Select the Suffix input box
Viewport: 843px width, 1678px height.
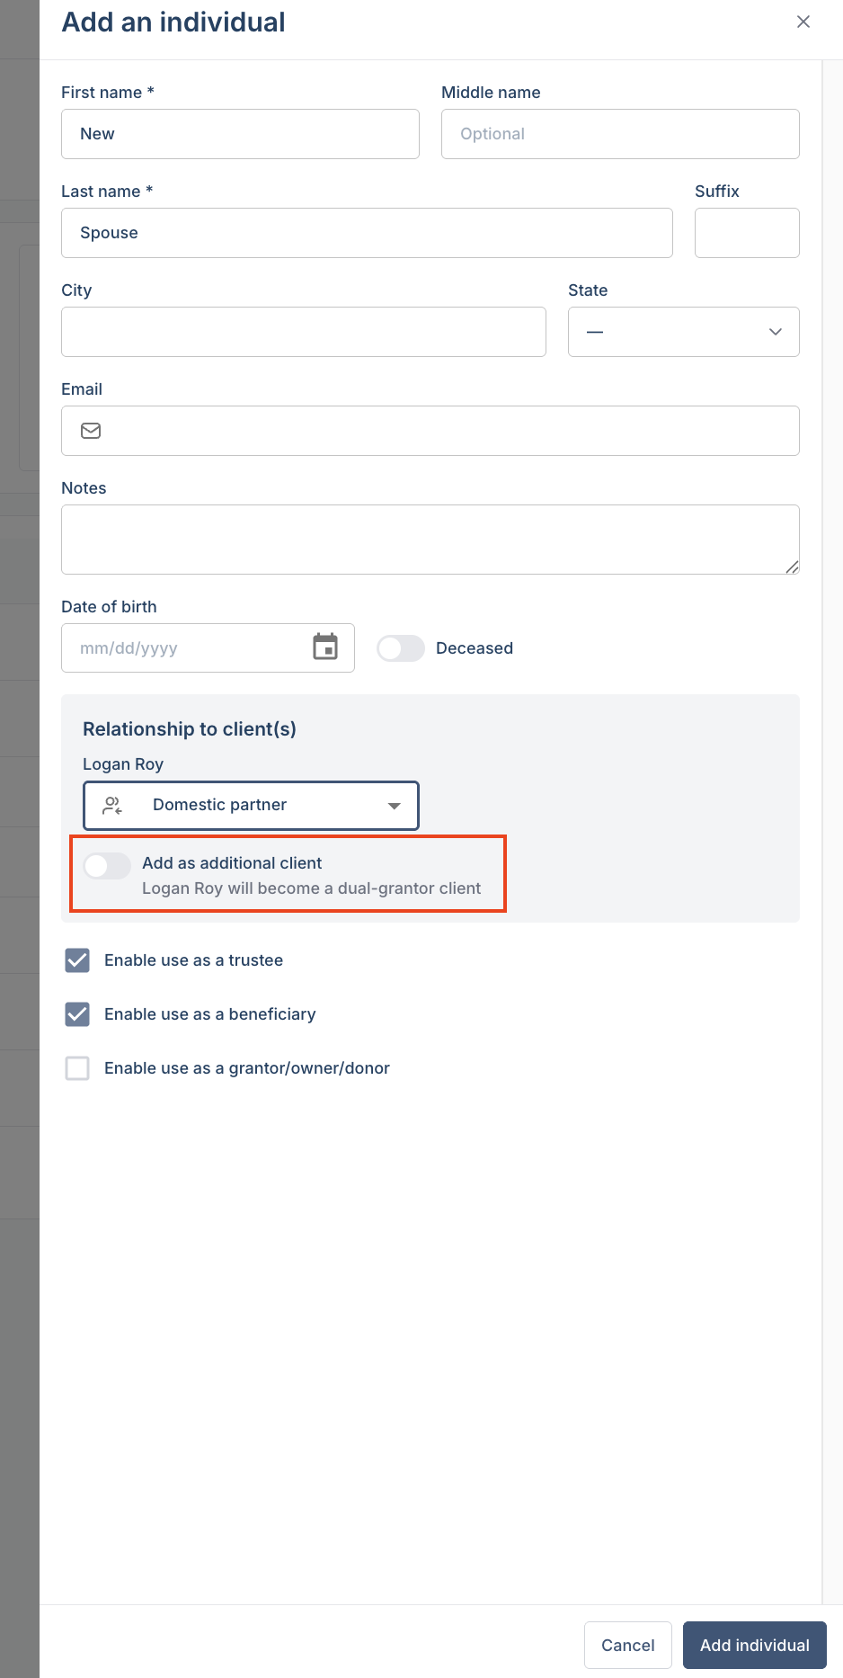click(747, 233)
